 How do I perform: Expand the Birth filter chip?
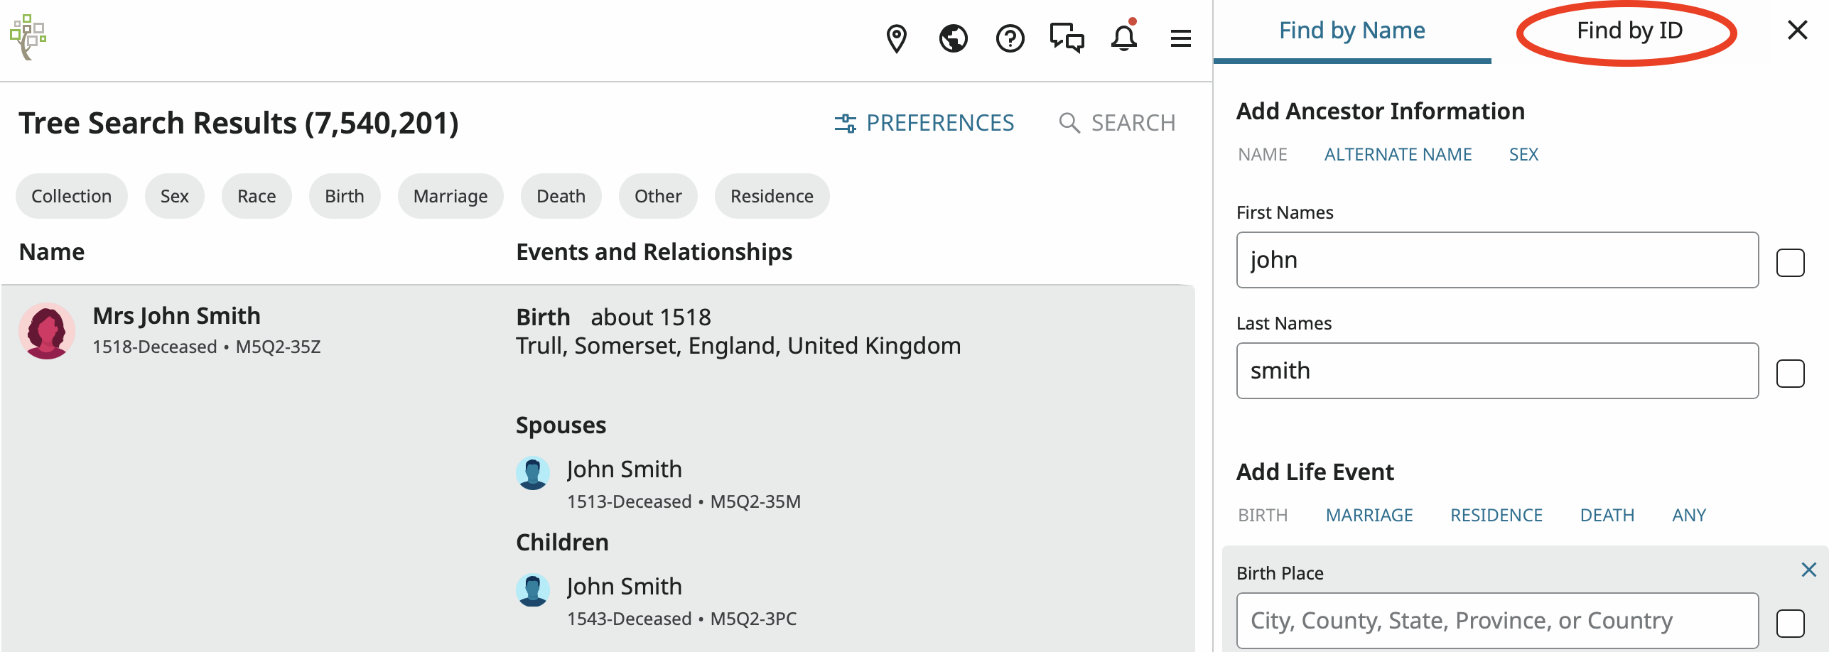click(345, 196)
